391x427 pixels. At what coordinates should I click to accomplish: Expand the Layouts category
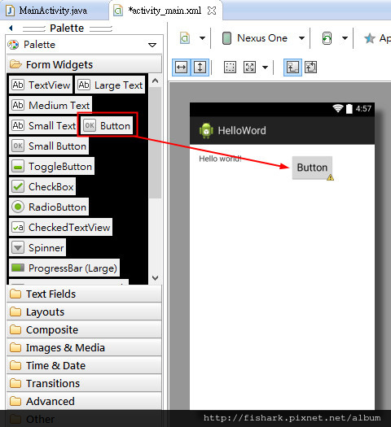click(84, 312)
